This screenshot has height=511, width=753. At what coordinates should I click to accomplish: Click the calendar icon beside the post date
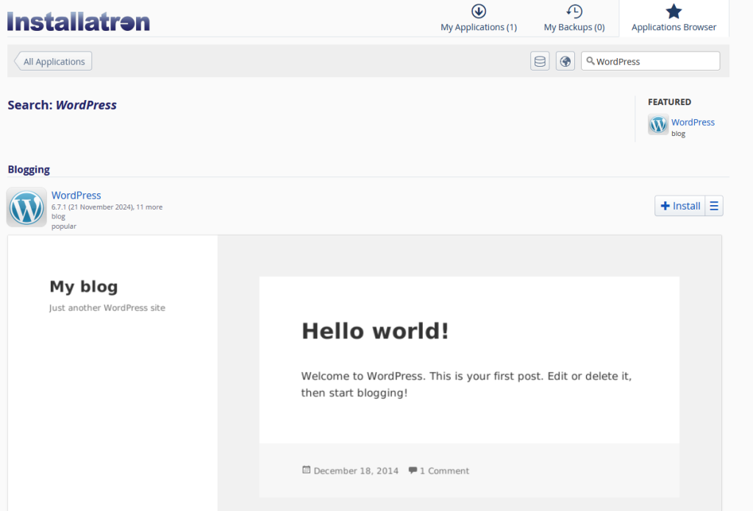[306, 471]
